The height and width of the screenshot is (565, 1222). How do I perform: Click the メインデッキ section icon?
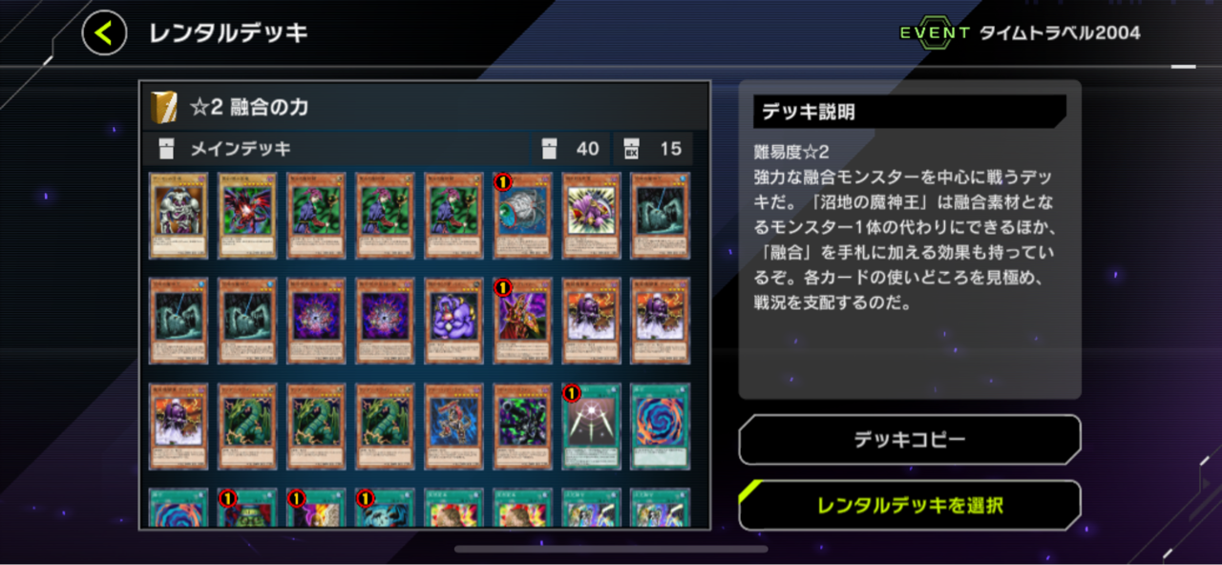(167, 149)
